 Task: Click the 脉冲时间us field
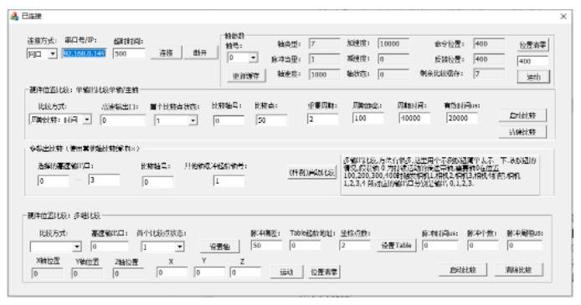[x=440, y=245]
